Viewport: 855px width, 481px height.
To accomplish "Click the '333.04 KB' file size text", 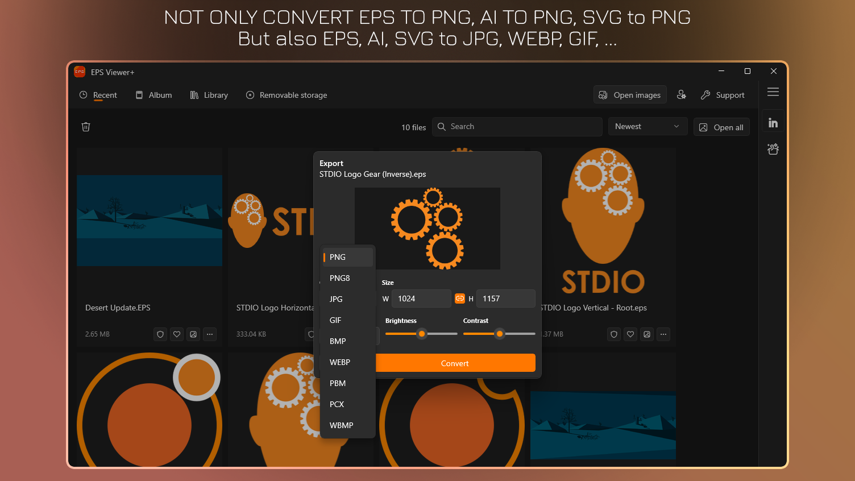I will tap(251, 334).
